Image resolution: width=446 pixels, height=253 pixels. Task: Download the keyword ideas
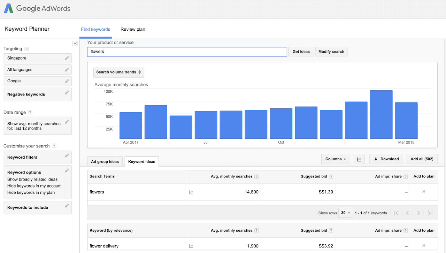coord(386,159)
